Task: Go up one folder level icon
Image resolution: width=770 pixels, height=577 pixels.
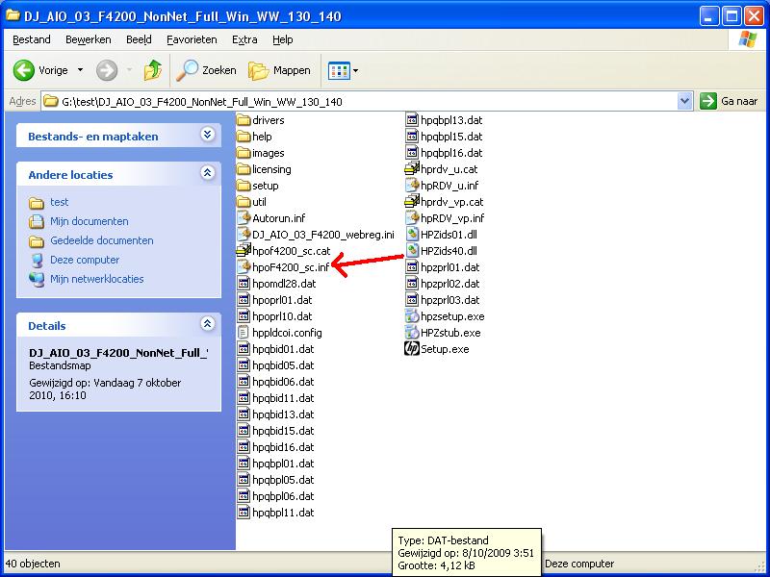Action: [153, 70]
